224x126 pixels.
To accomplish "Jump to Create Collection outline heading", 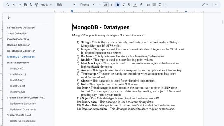I will 18,39.
